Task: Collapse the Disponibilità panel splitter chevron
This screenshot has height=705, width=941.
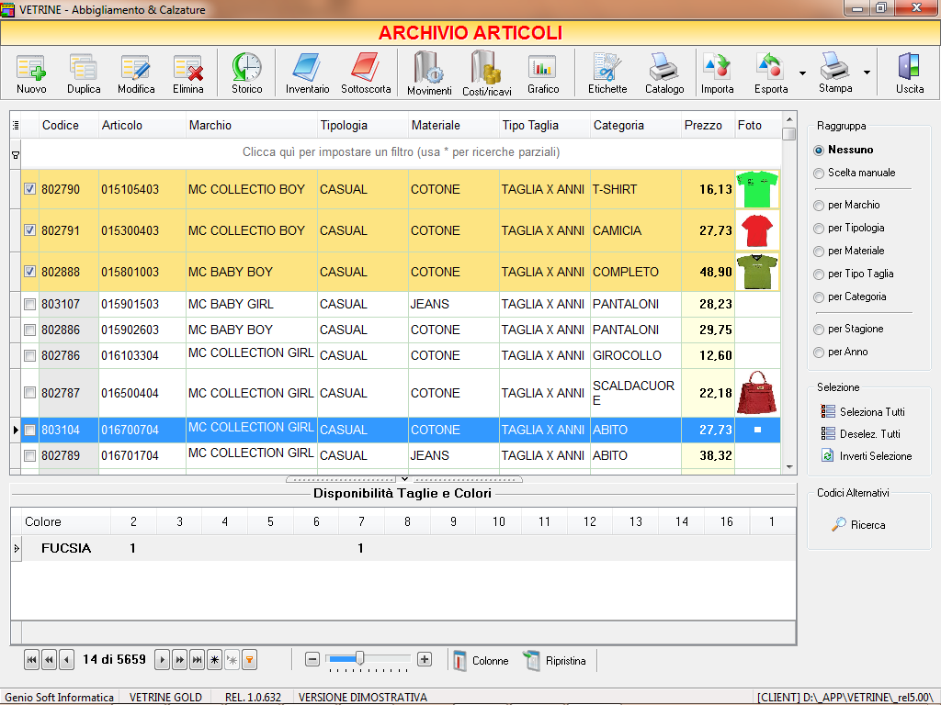Action: coord(404,479)
